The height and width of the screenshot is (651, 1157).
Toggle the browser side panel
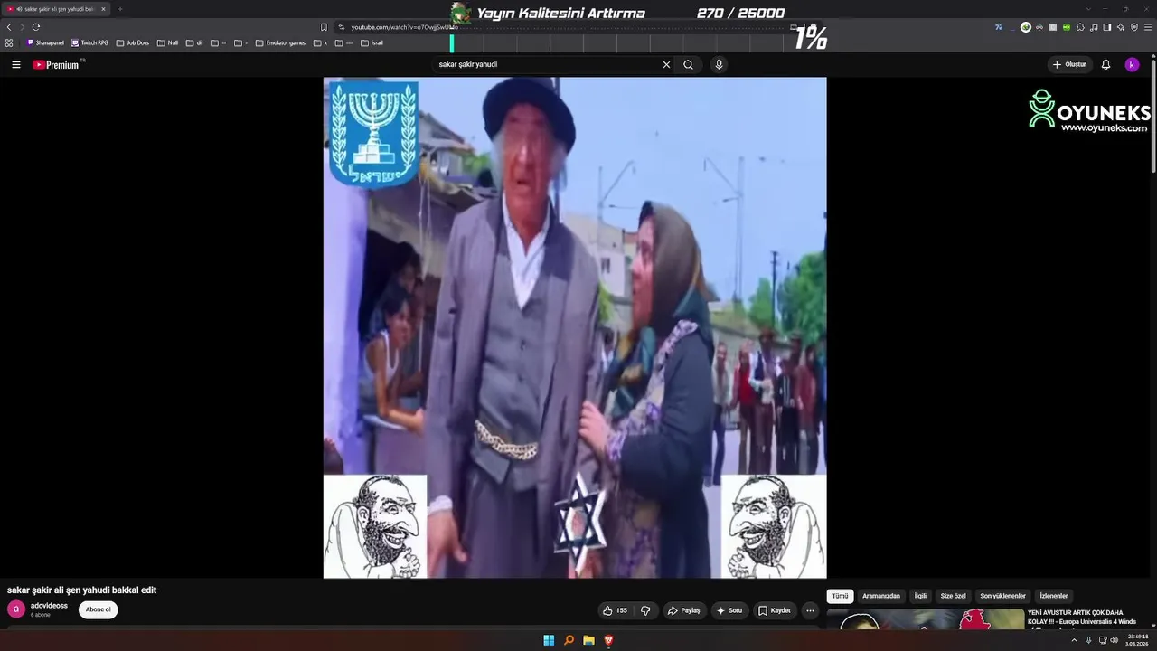(1107, 27)
